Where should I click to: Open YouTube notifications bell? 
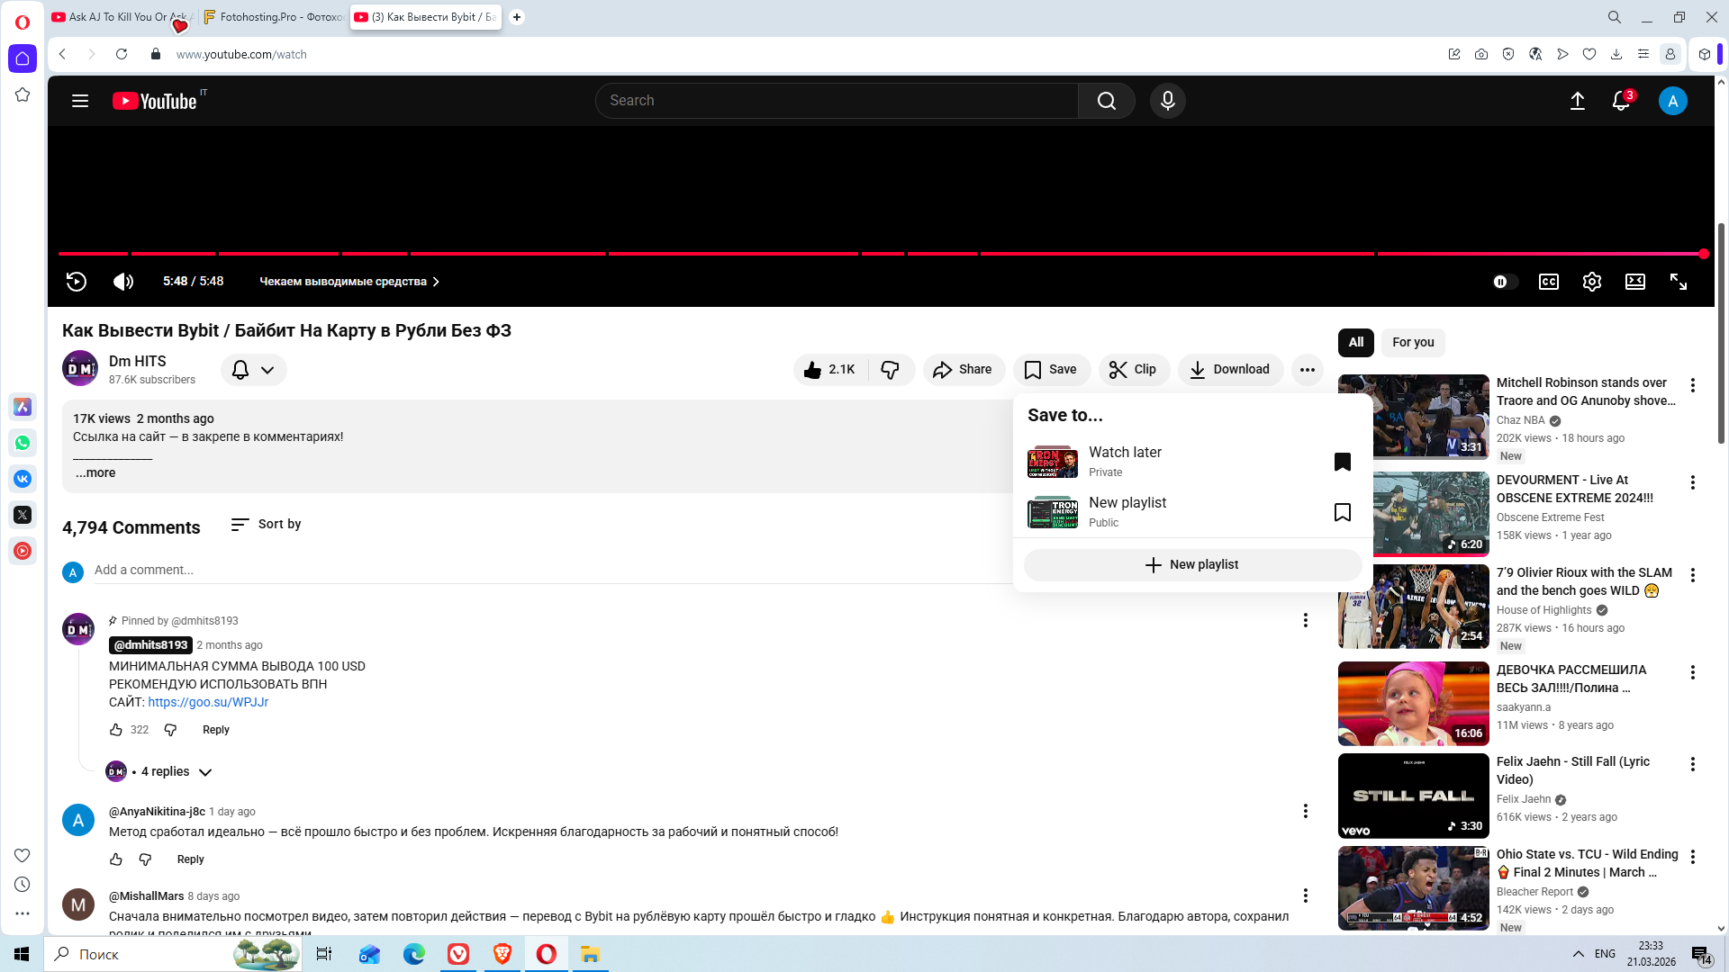[1620, 101]
